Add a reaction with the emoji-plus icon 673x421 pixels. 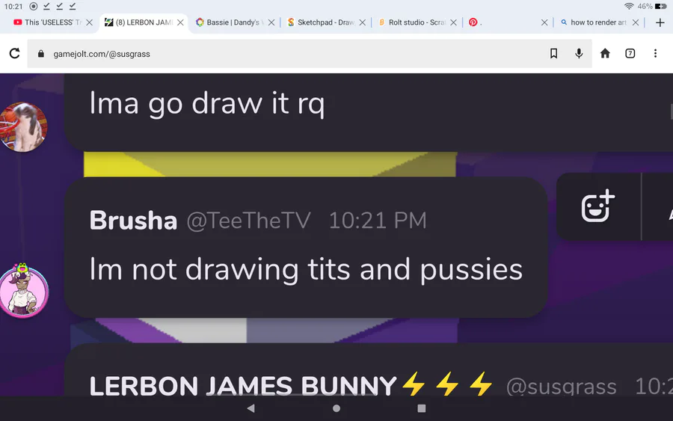598,206
